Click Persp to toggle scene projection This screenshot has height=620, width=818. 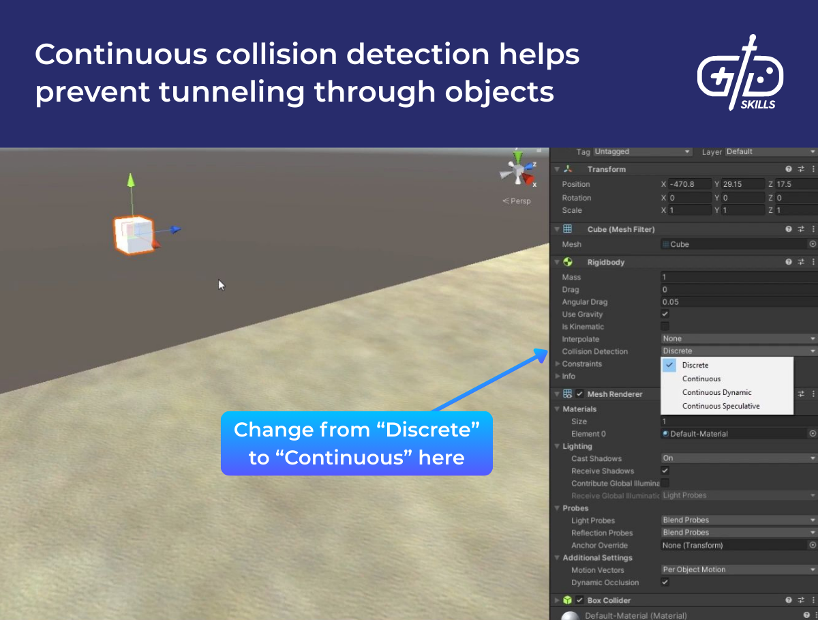pos(516,201)
